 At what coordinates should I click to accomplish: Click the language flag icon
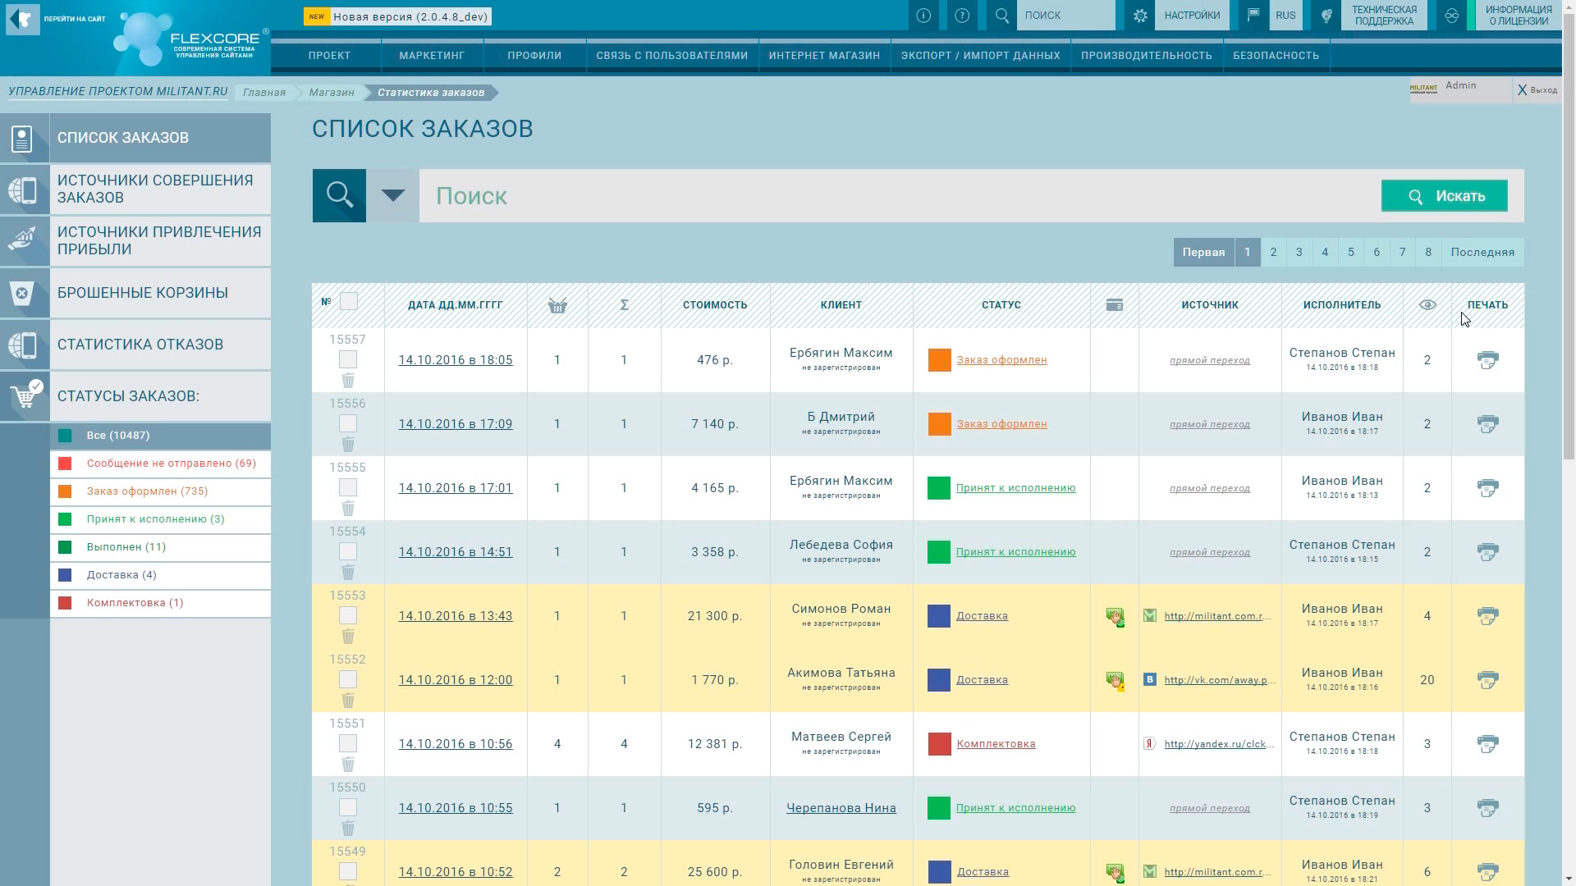(x=1253, y=16)
